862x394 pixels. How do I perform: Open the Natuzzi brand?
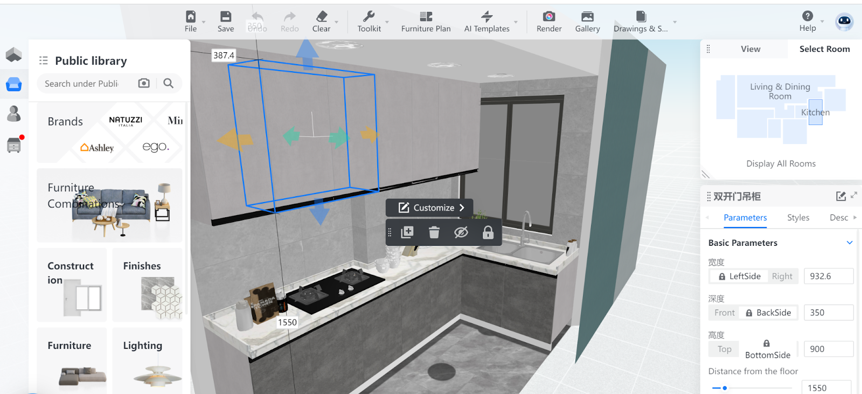126,121
